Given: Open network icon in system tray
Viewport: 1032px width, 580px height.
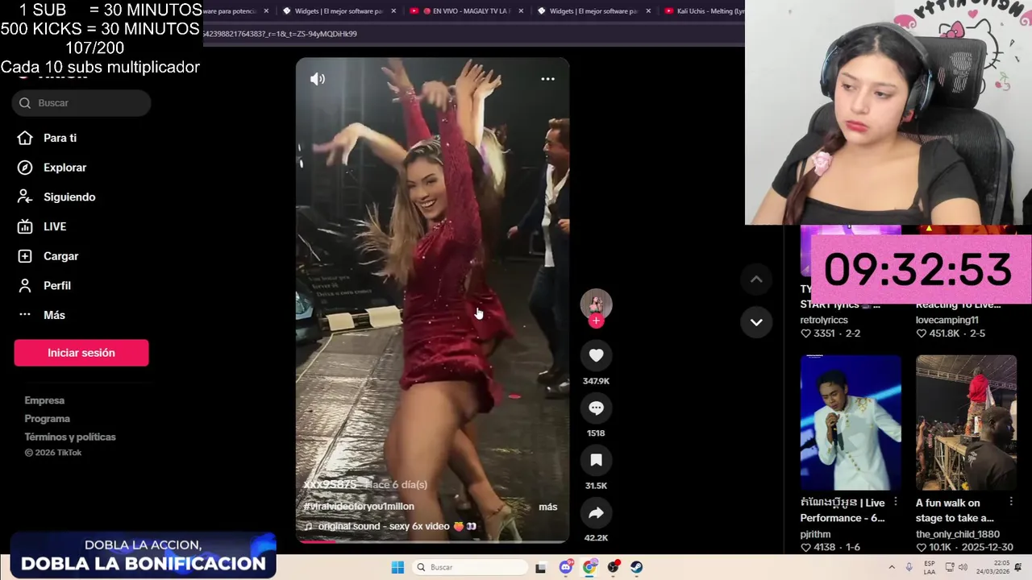Looking at the screenshot, I should point(950,567).
